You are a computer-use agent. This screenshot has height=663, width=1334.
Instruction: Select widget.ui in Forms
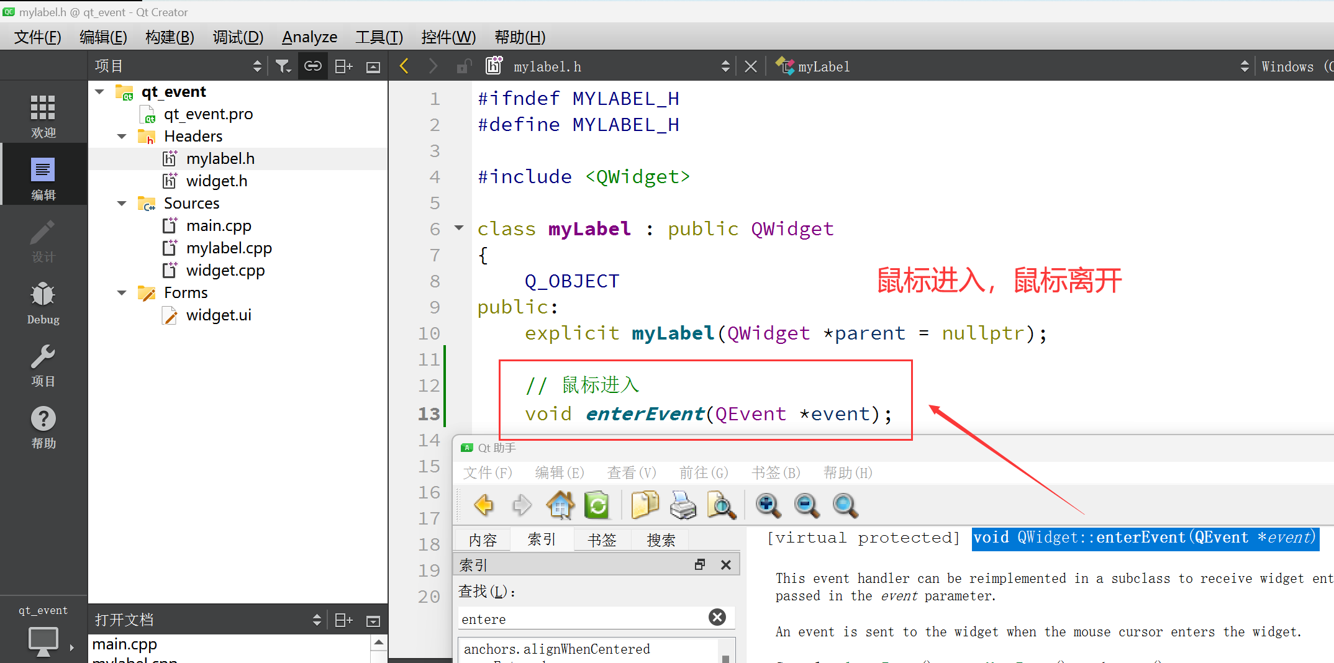pyautogui.click(x=219, y=315)
